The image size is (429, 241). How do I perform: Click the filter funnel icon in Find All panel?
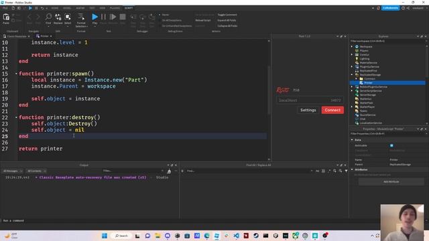346,171
